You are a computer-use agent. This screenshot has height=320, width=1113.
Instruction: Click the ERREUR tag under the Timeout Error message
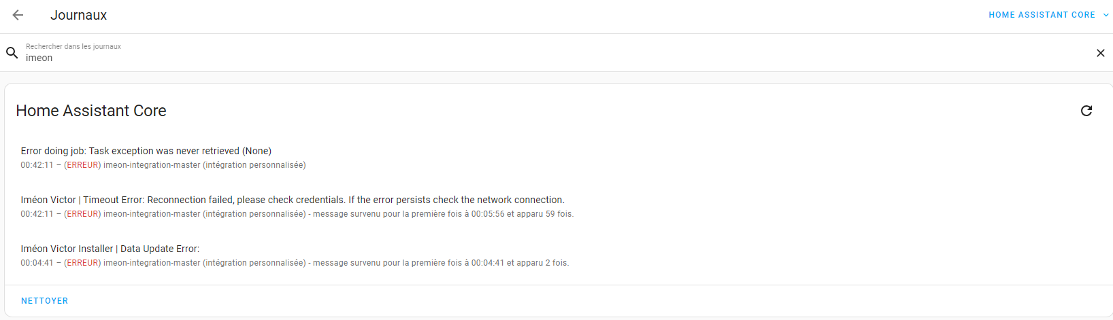(x=82, y=214)
